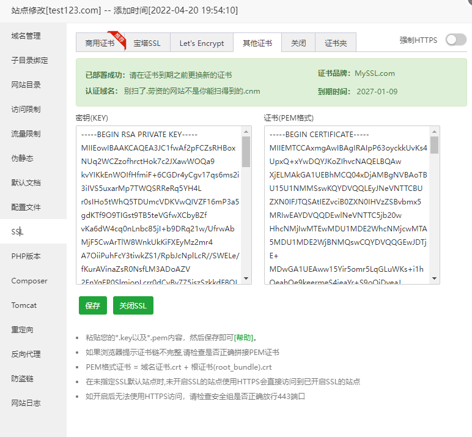
Task: Open 网站日志 in the sidebar
Action: pyautogui.click(x=26, y=403)
